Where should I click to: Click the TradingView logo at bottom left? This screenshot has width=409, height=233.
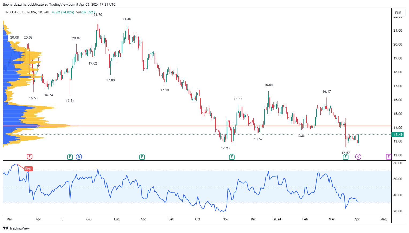coord(16,228)
